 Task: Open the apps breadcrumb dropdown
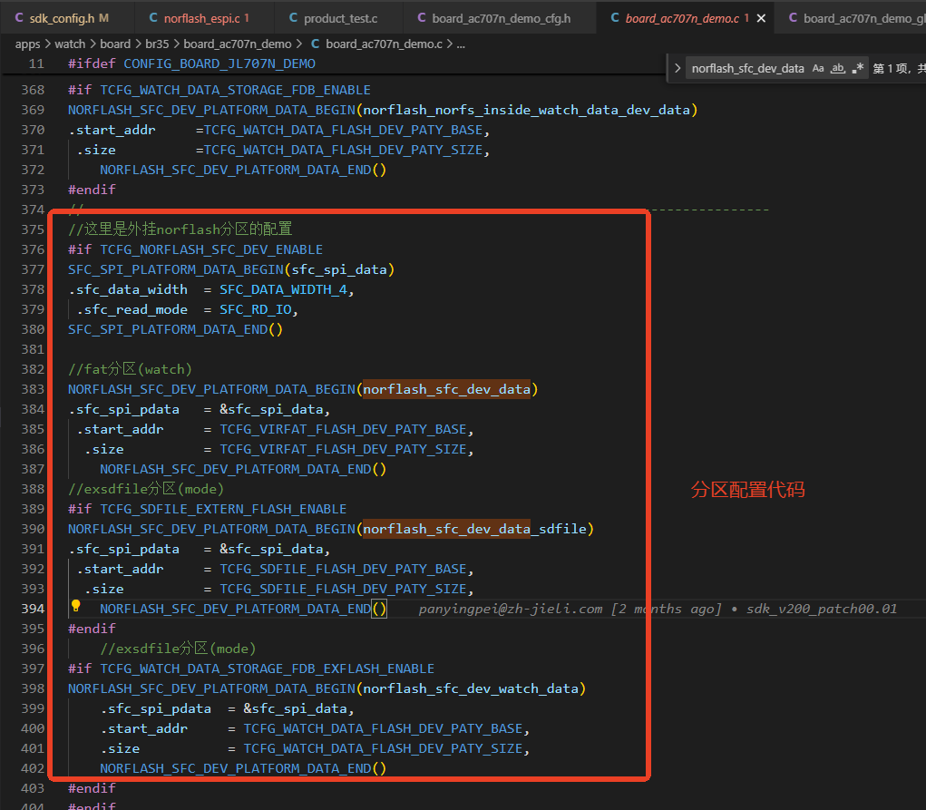pyautogui.click(x=28, y=44)
